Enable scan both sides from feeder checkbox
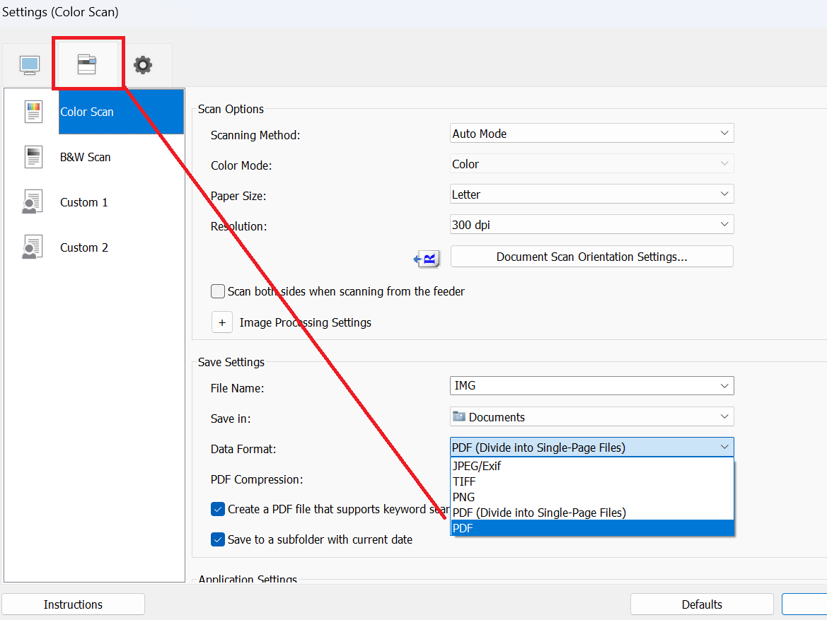The height and width of the screenshot is (620, 827). coord(218,291)
